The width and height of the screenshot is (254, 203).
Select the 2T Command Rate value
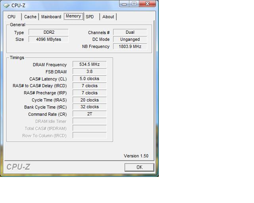[90, 114]
